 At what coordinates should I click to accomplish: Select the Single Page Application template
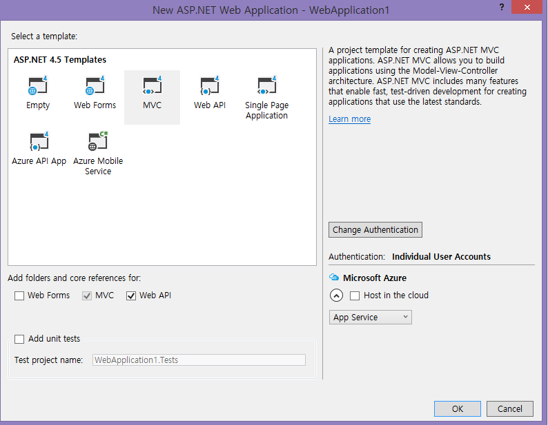point(266,86)
